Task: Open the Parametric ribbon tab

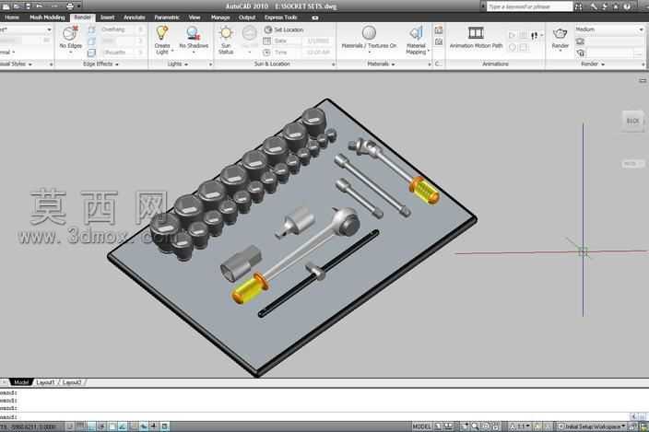Action: (167, 18)
